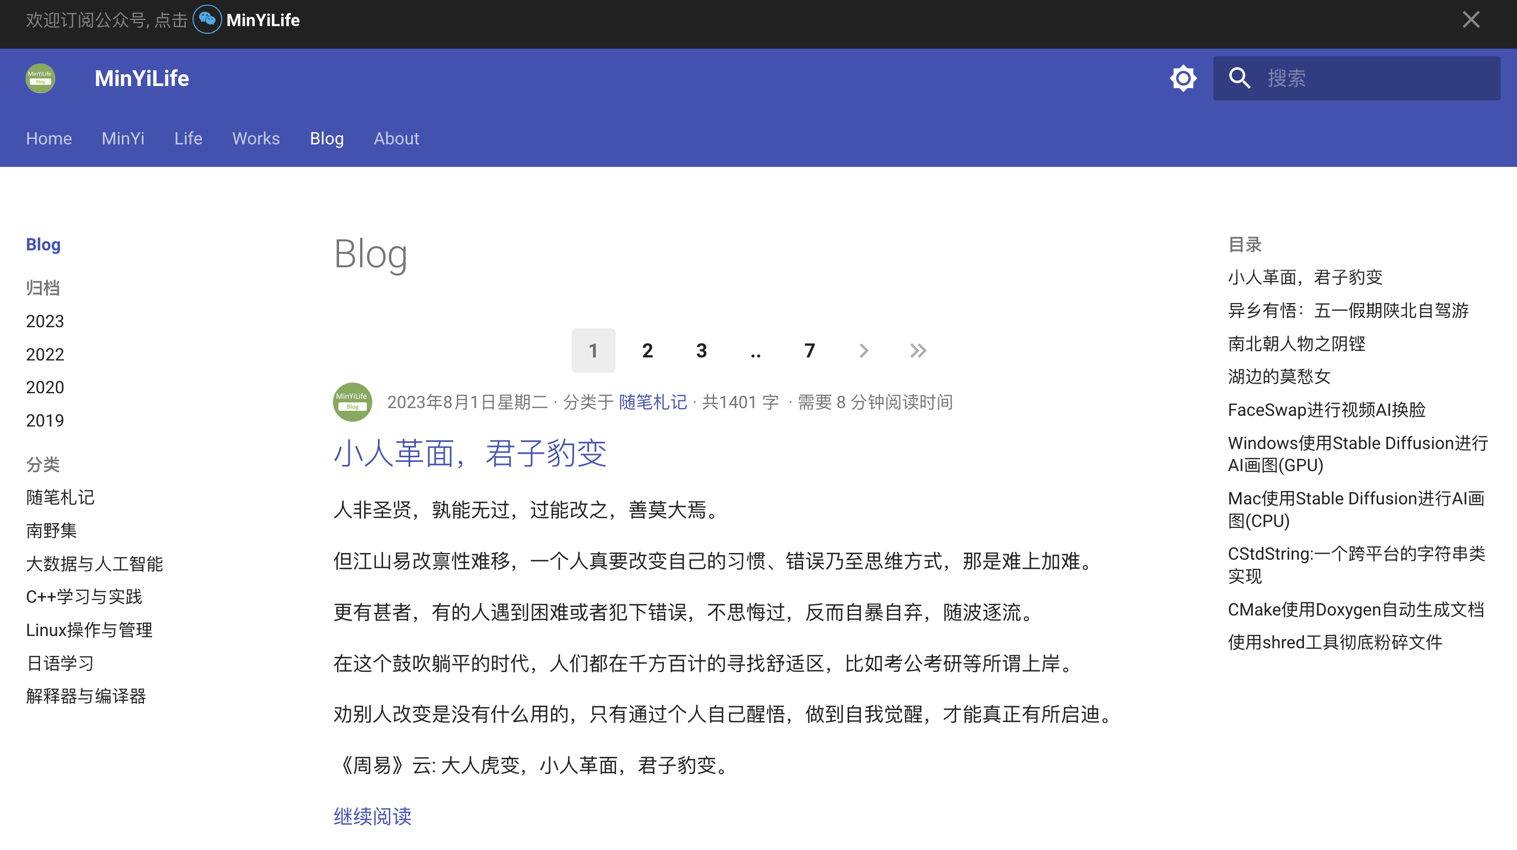
Task: Open the Linux操作与管理 category
Action: click(x=90, y=630)
